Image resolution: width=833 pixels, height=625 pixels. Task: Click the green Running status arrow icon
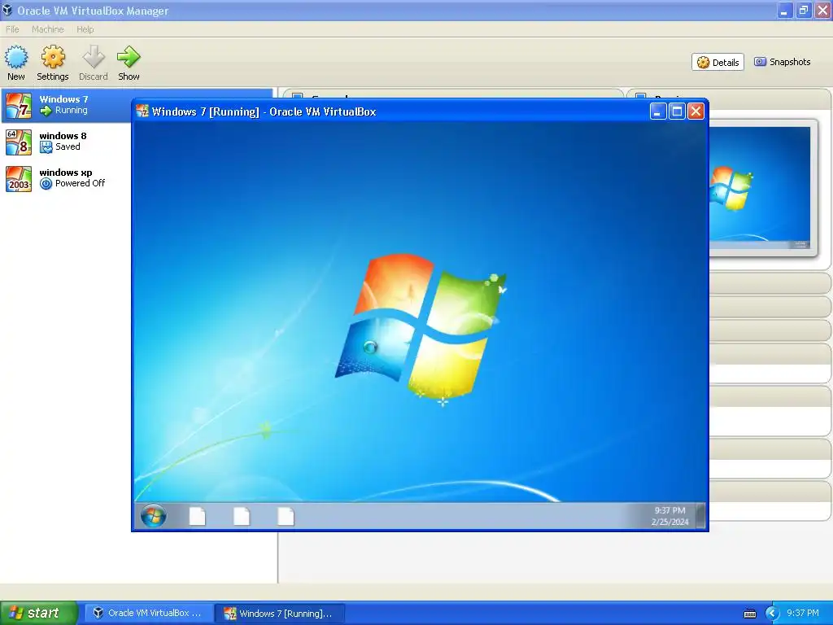tap(46, 111)
